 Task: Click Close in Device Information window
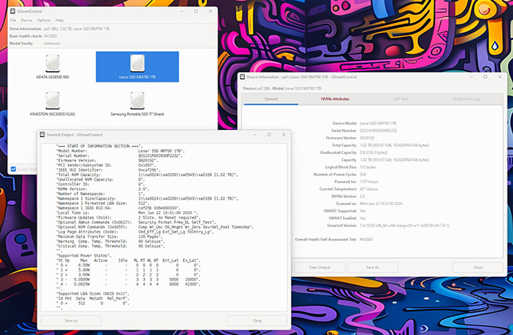coord(478,268)
